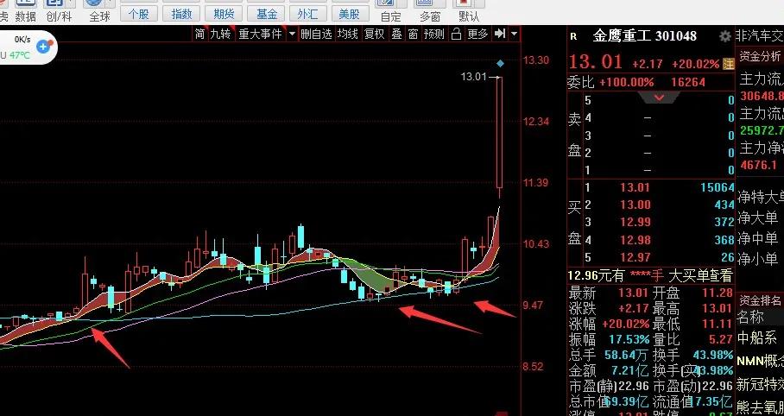Click buy level 4 price 12.98

[x=635, y=240]
